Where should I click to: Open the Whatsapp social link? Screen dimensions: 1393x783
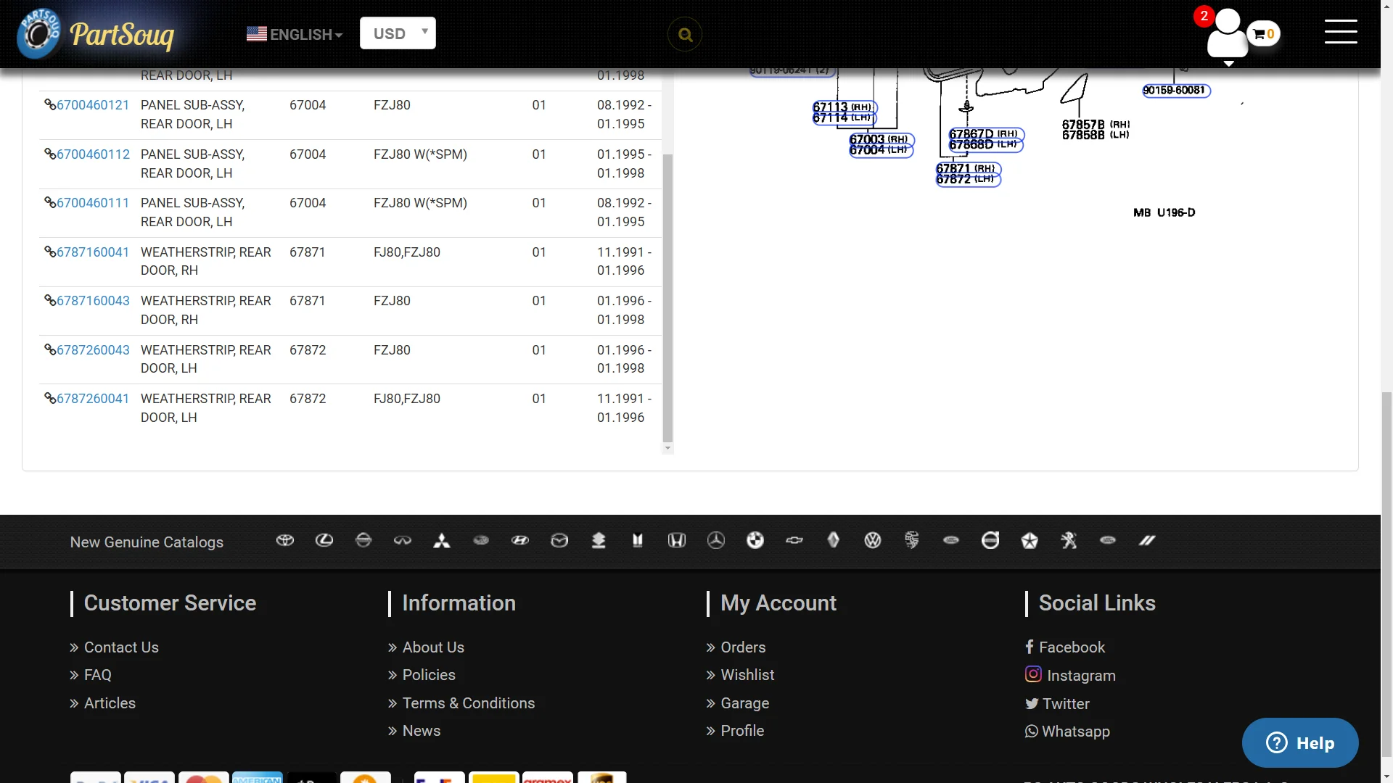(1075, 732)
